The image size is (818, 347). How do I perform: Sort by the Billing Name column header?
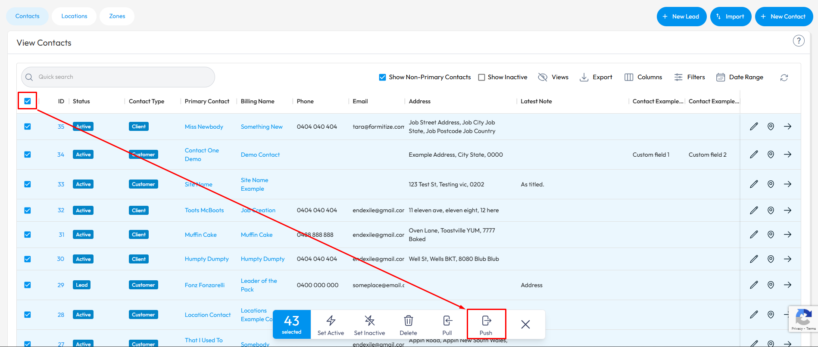(258, 101)
